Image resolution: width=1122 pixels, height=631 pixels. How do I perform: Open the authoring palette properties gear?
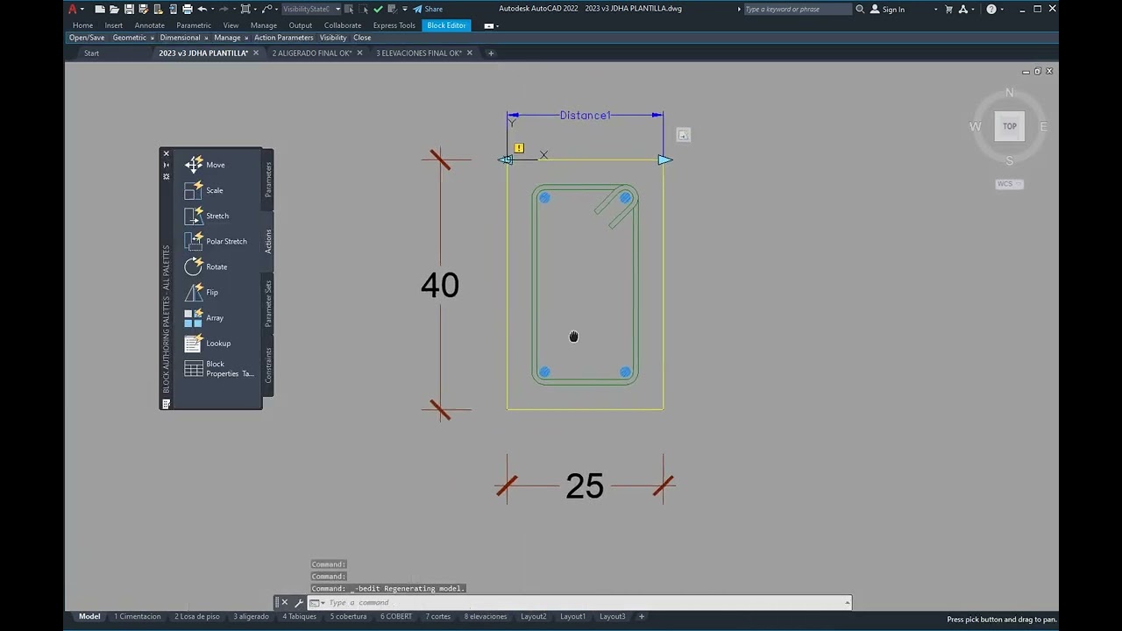[167, 176]
